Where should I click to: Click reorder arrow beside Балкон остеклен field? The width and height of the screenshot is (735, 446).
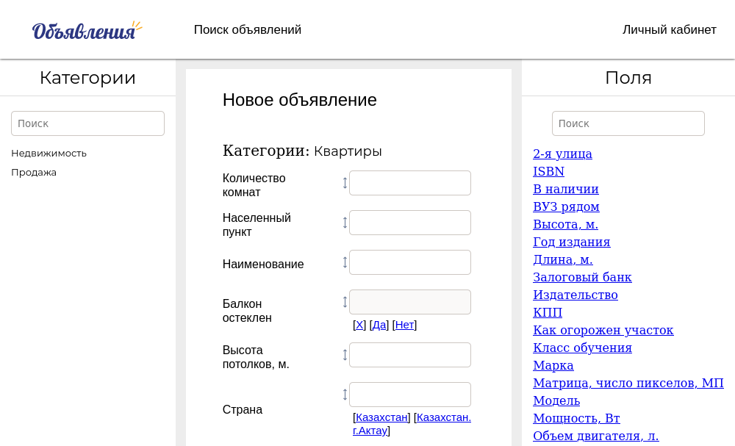pos(345,302)
